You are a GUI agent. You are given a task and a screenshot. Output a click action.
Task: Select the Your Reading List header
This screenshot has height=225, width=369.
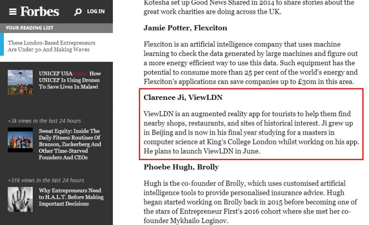click(30, 28)
